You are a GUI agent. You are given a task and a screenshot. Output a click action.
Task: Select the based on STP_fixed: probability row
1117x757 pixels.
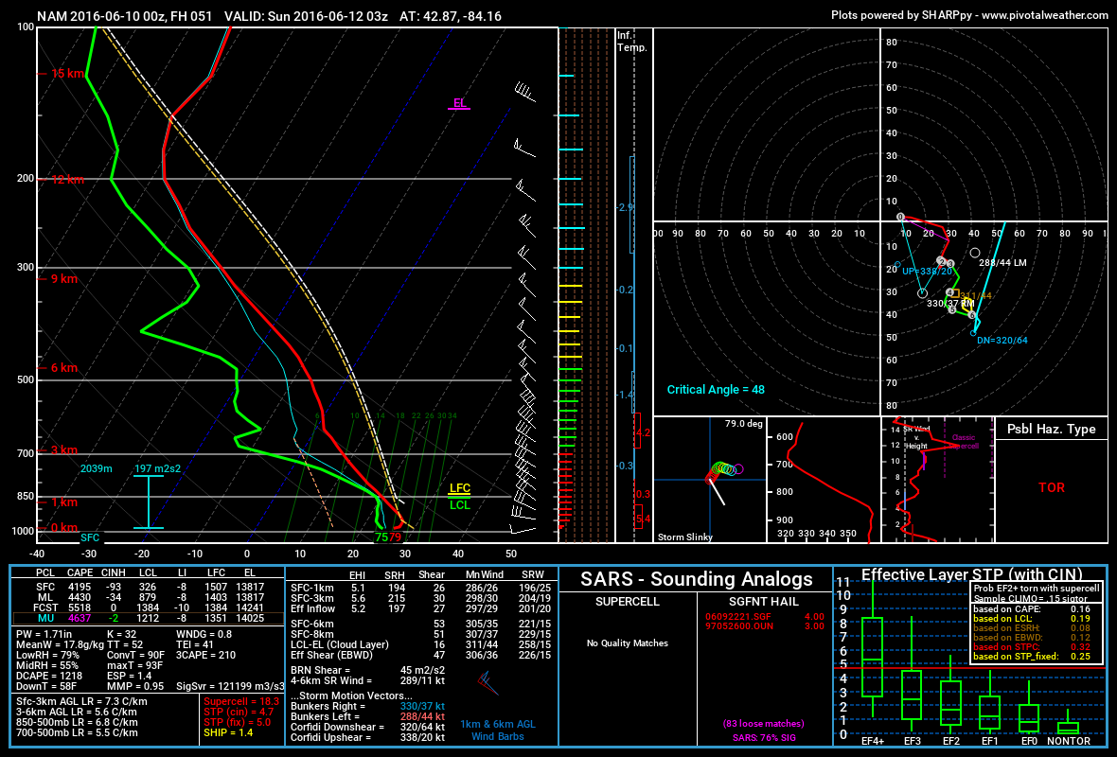pos(1032,657)
